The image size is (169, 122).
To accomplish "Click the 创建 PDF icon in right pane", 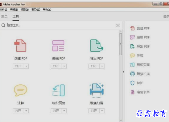I will [133, 28].
